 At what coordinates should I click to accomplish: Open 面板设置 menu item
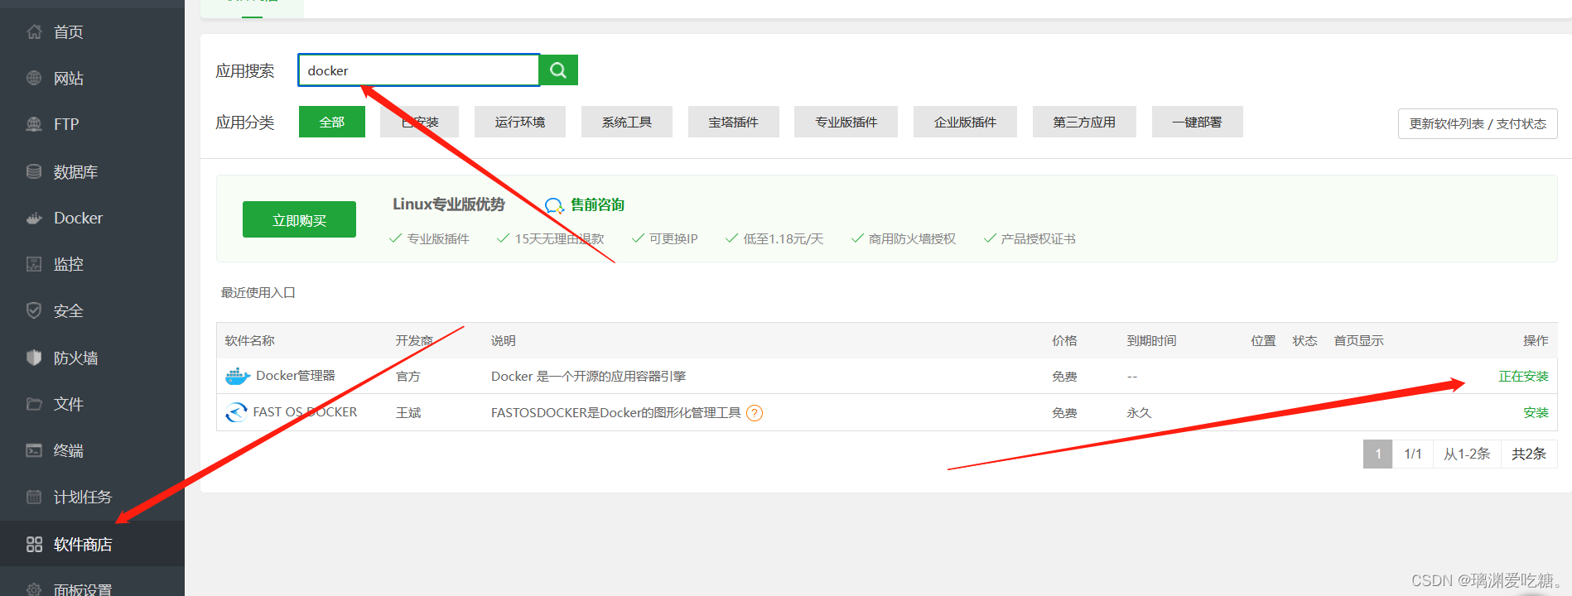point(82,589)
